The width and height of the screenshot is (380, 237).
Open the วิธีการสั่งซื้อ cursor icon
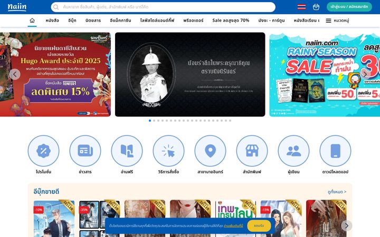pos(168,151)
